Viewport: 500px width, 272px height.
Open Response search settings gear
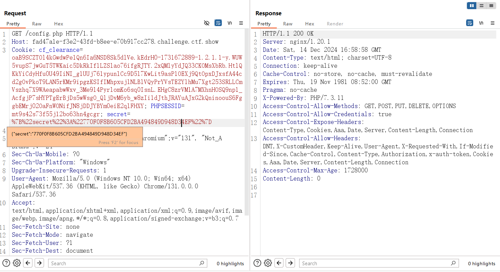coord(268,263)
